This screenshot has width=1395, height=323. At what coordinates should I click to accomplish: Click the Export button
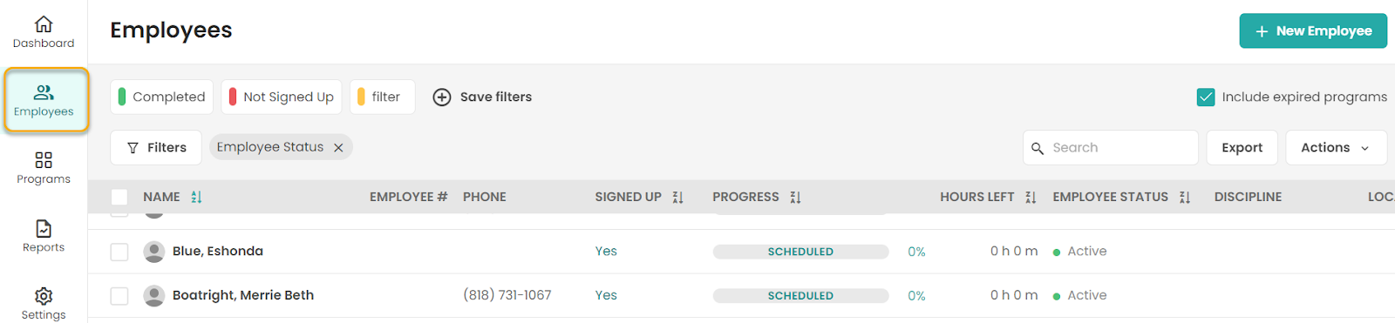click(1242, 148)
